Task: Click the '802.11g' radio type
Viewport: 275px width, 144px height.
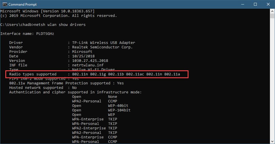Action: (x=98, y=74)
